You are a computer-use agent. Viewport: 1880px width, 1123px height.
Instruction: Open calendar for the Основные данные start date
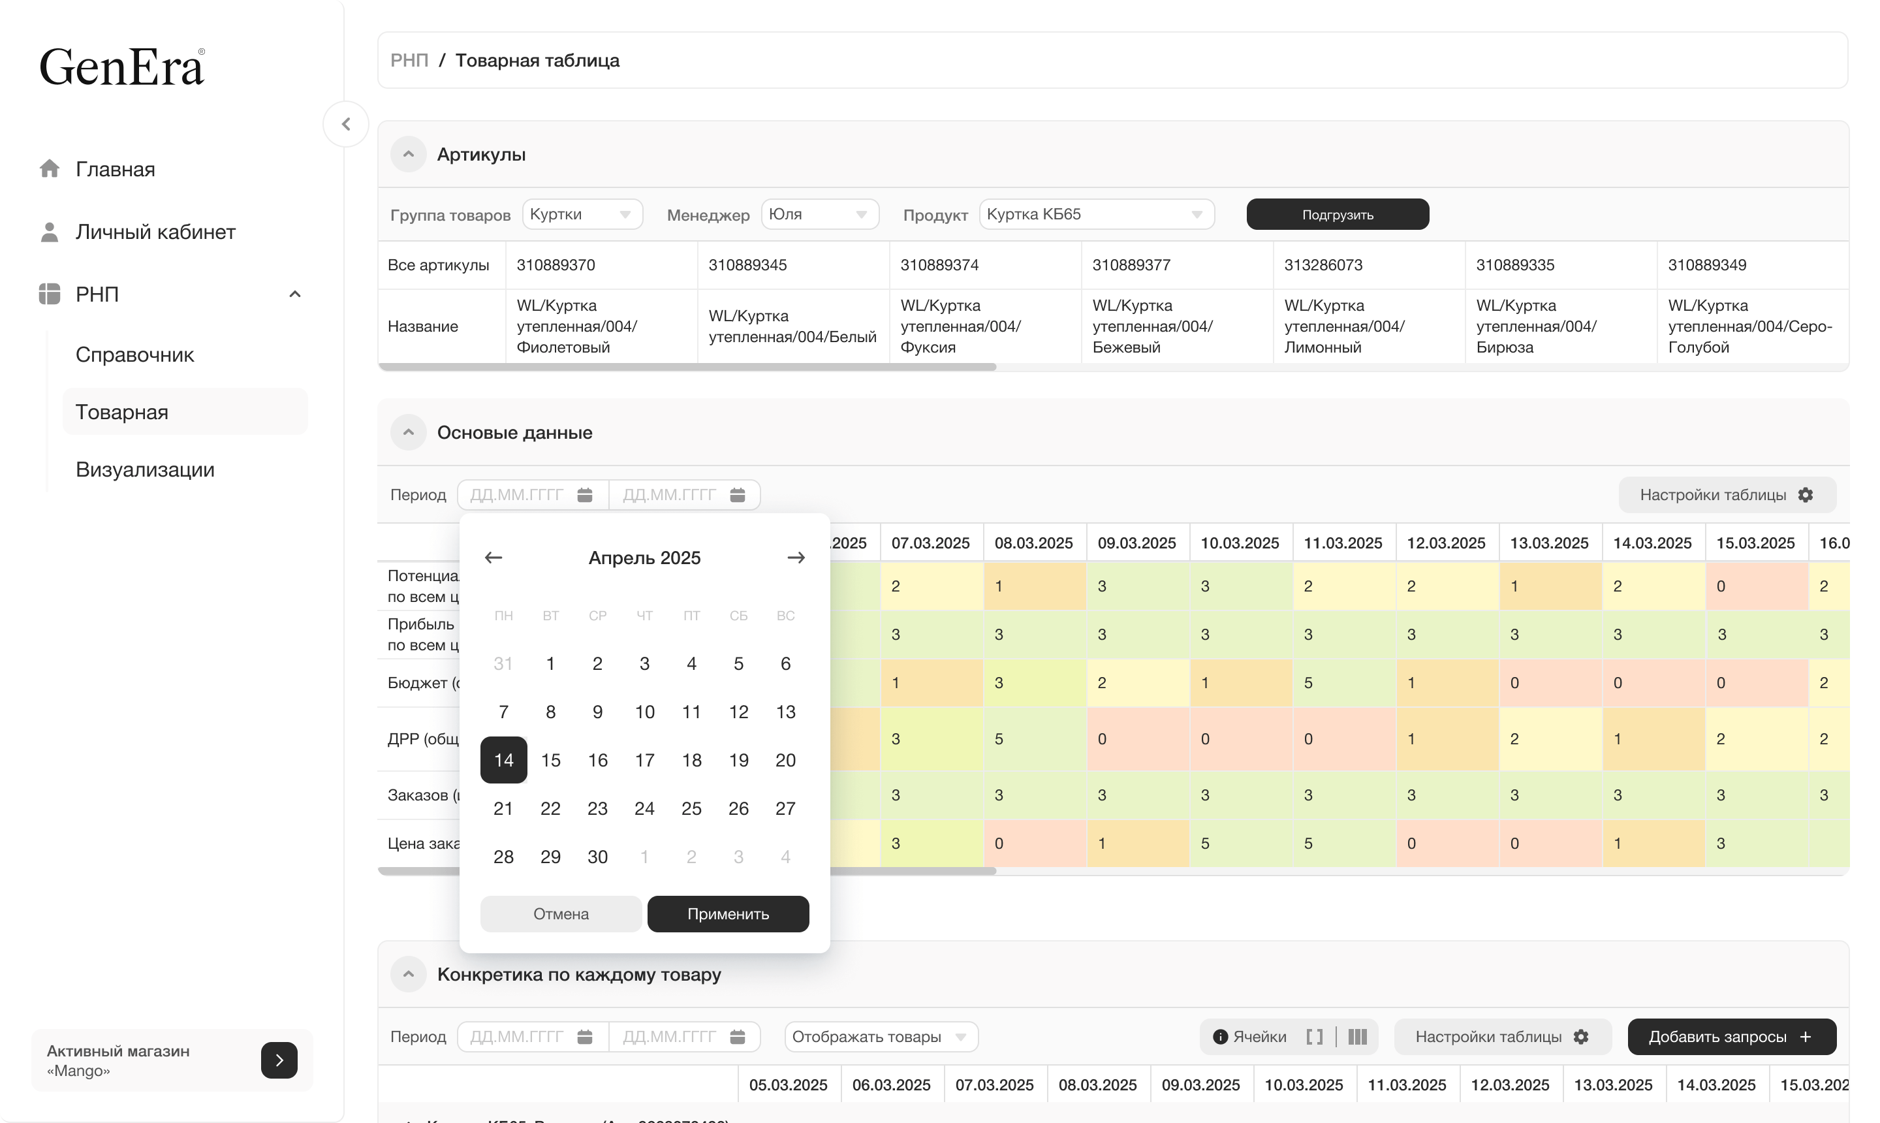(x=585, y=495)
